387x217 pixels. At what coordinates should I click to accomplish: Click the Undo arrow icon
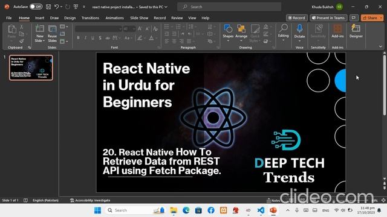point(56,7)
